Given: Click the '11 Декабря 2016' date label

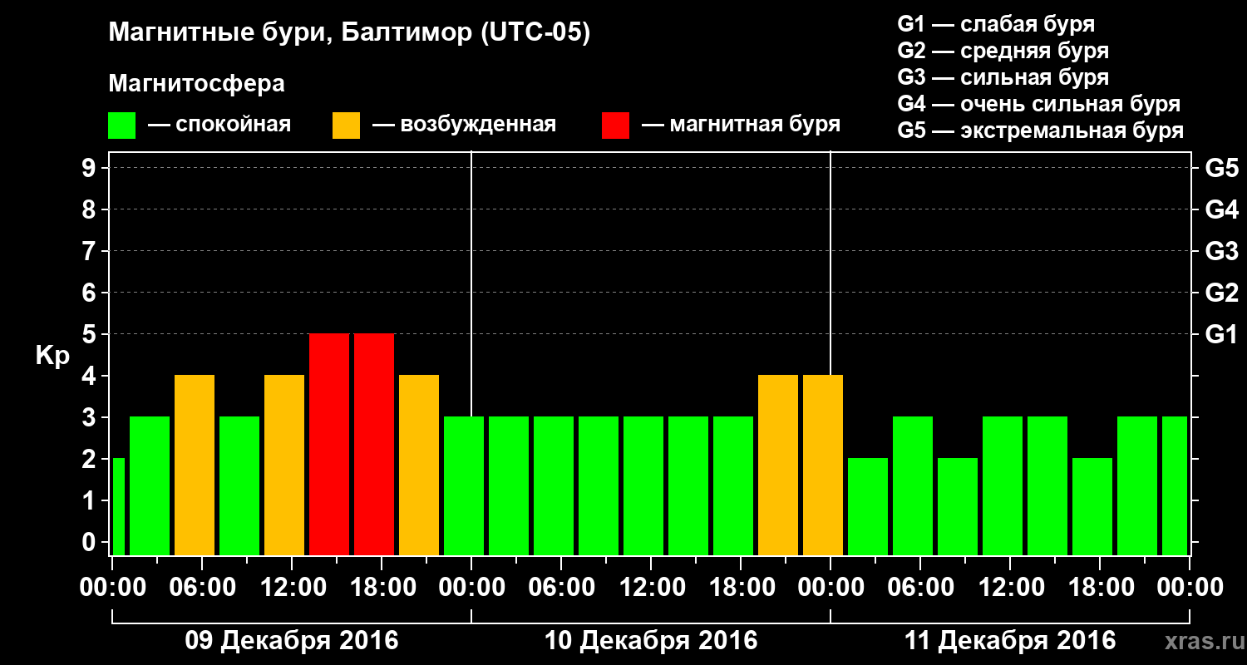Looking at the screenshot, I should click(1010, 641).
